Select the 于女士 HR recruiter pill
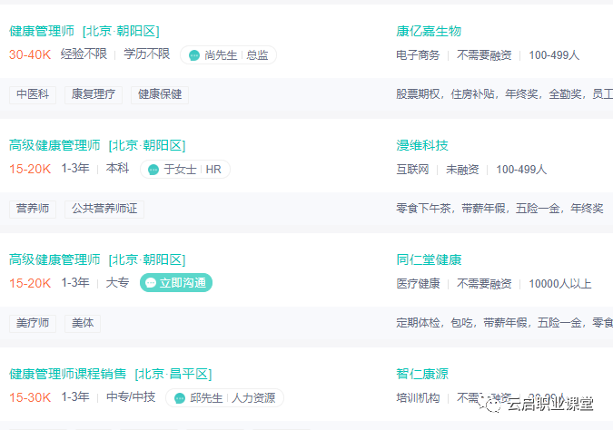The image size is (613, 430). click(185, 169)
